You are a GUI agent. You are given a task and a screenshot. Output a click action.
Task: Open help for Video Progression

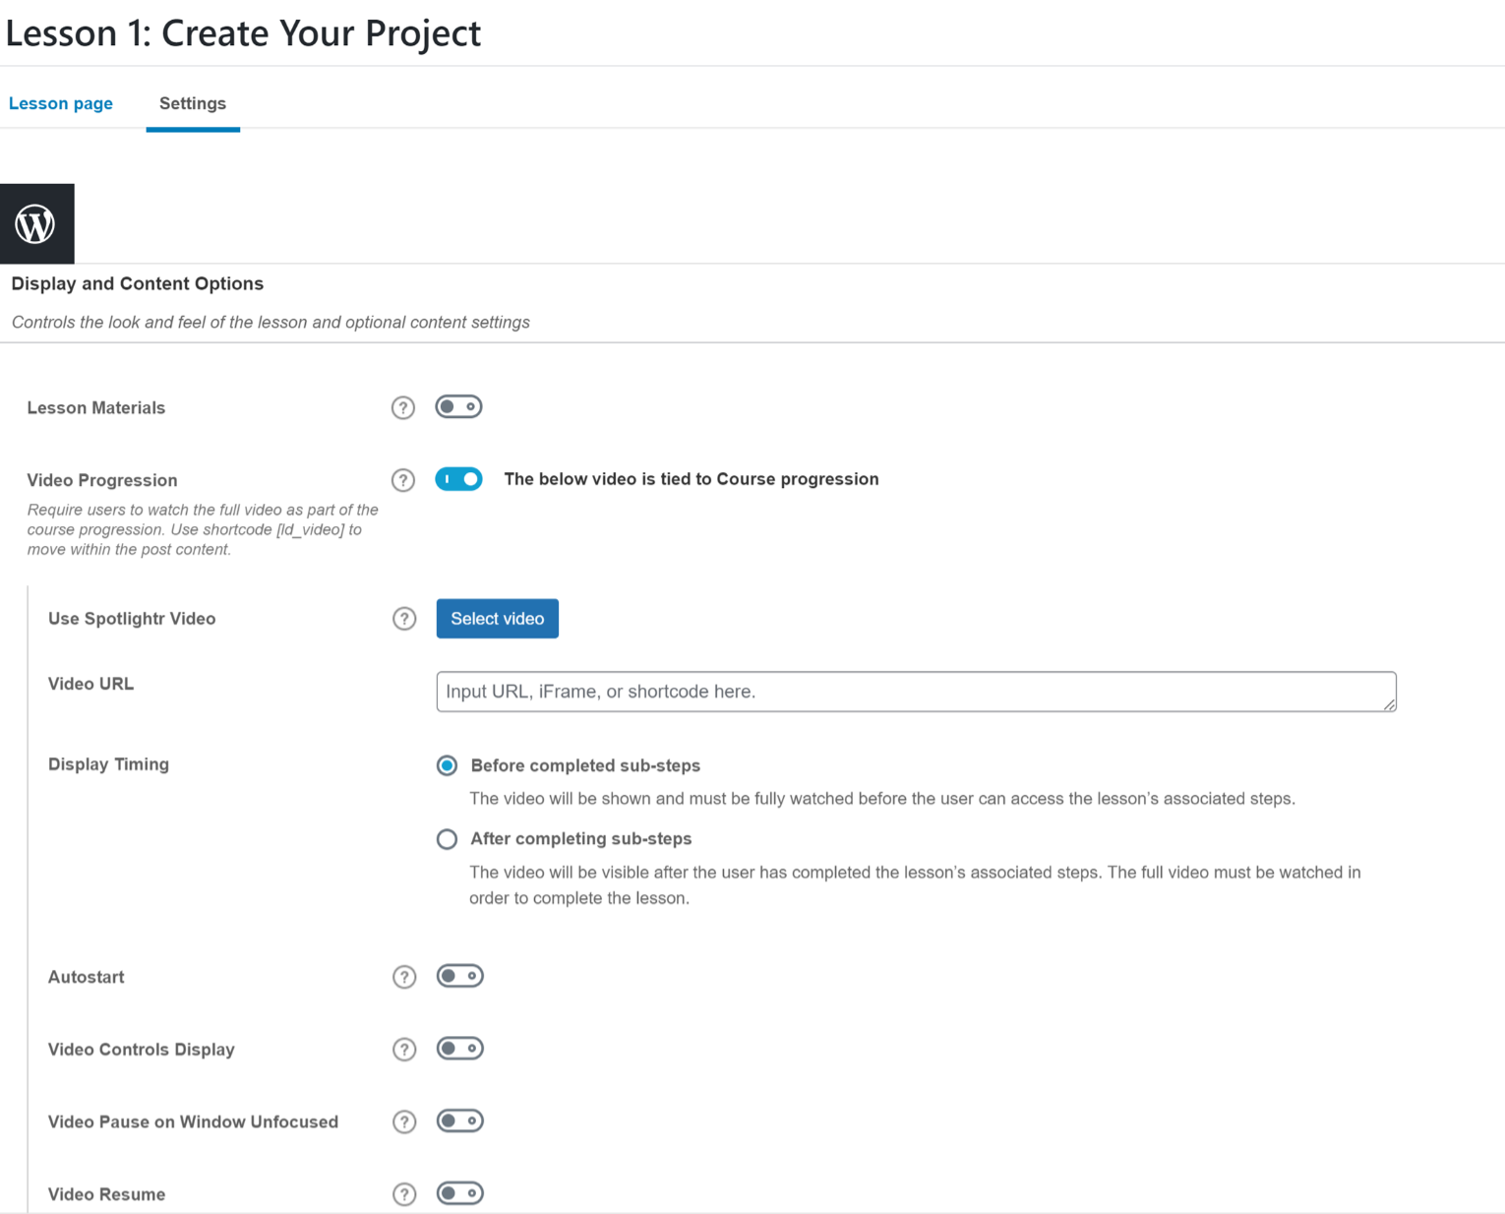pyautogui.click(x=403, y=480)
